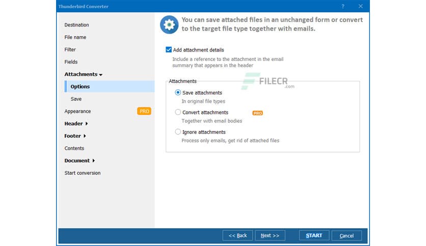This screenshot has height=246, width=426.
Task: Click the Next >> button
Action: click(x=270, y=235)
